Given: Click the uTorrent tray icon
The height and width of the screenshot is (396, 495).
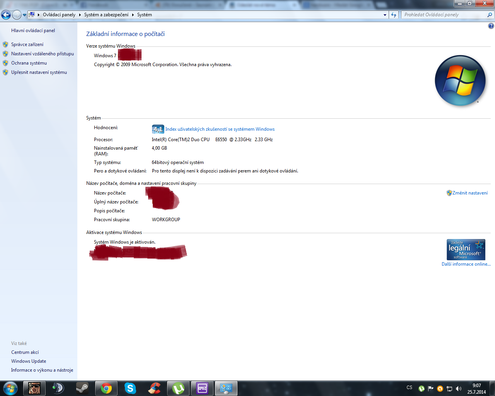Looking at the screenshot, I should [422, 388].
